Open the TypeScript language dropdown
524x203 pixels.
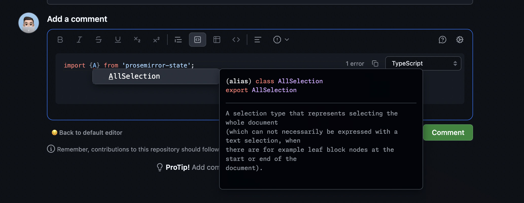coord(423,63)
